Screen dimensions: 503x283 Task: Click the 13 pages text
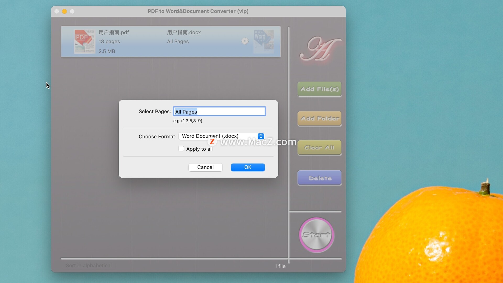109,41
